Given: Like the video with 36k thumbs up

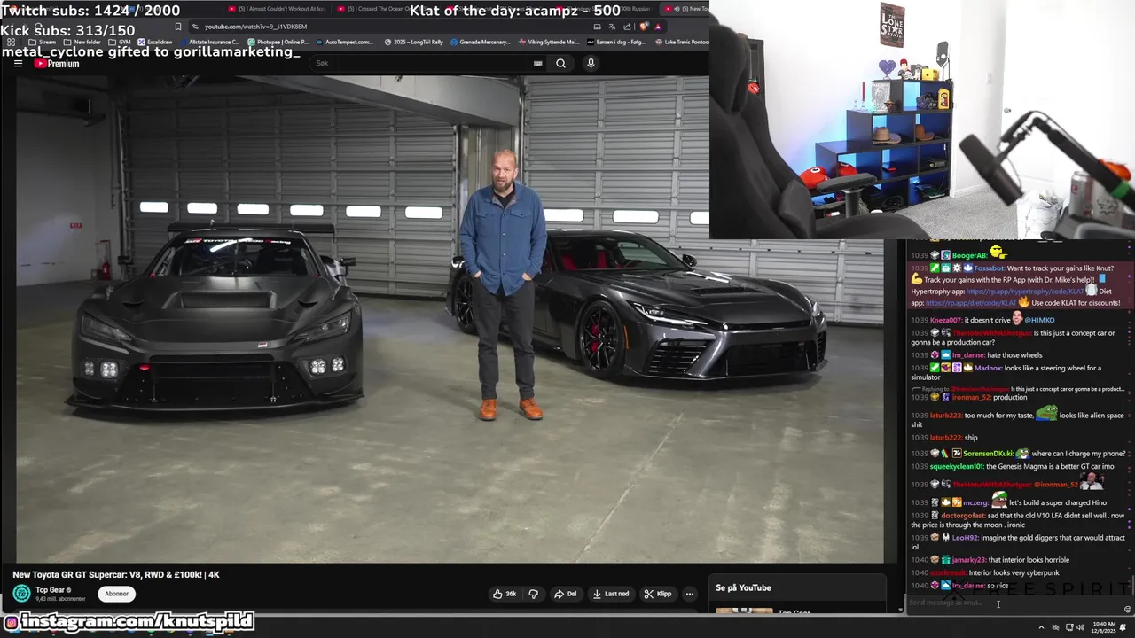Looking at the screenshot, I should (x=505, y=594).
